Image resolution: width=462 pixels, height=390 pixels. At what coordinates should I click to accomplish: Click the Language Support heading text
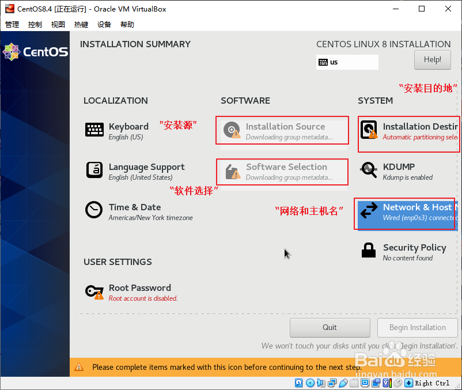(x=147, y=167)
